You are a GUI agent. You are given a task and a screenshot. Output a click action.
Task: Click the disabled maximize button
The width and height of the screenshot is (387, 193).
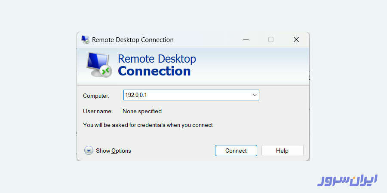click(x=271, y=39)
